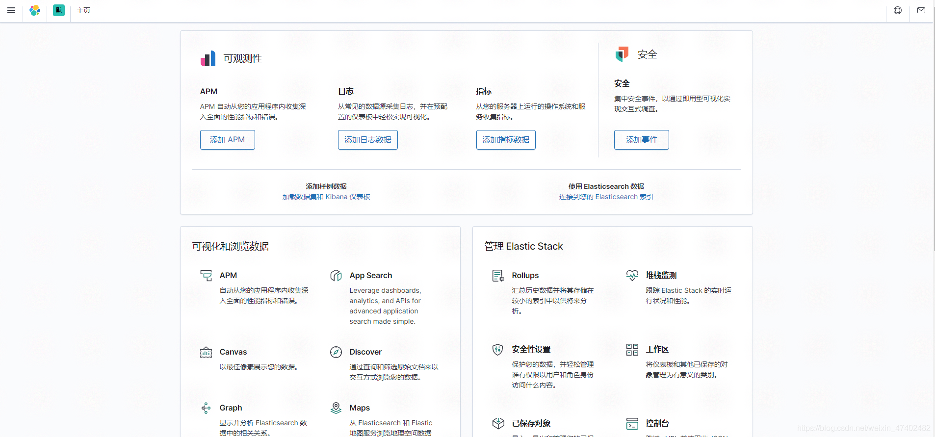Screen dimensions: 935x437
Task: Open the 堆栈监测 title
Action: 661,275
